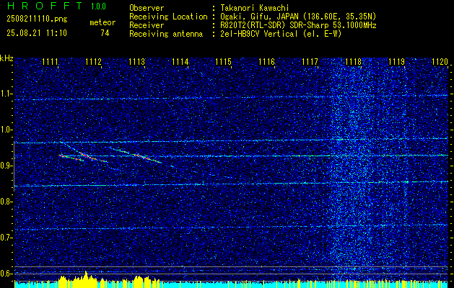The image size is (454, 288).
Task: Click time axis marker 1118
Action: (x=353, y=61)
